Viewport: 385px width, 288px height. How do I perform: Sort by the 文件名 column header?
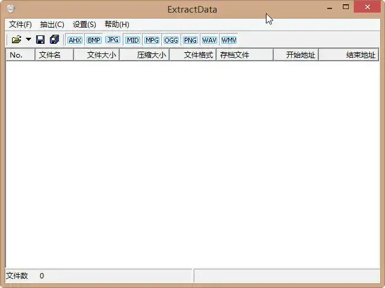(55, 55)
